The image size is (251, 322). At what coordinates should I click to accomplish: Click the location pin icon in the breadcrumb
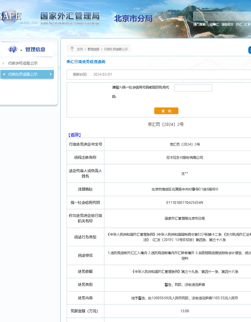pyautogui.click(x=72, y=49)
